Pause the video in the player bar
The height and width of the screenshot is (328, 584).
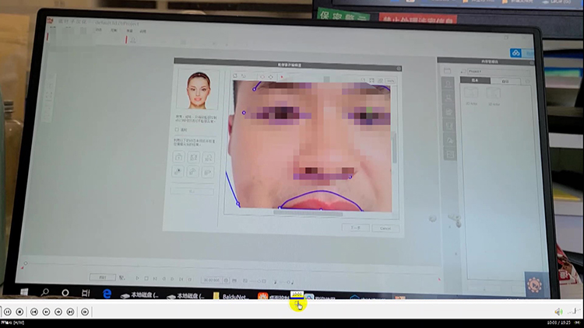[8, 312]
